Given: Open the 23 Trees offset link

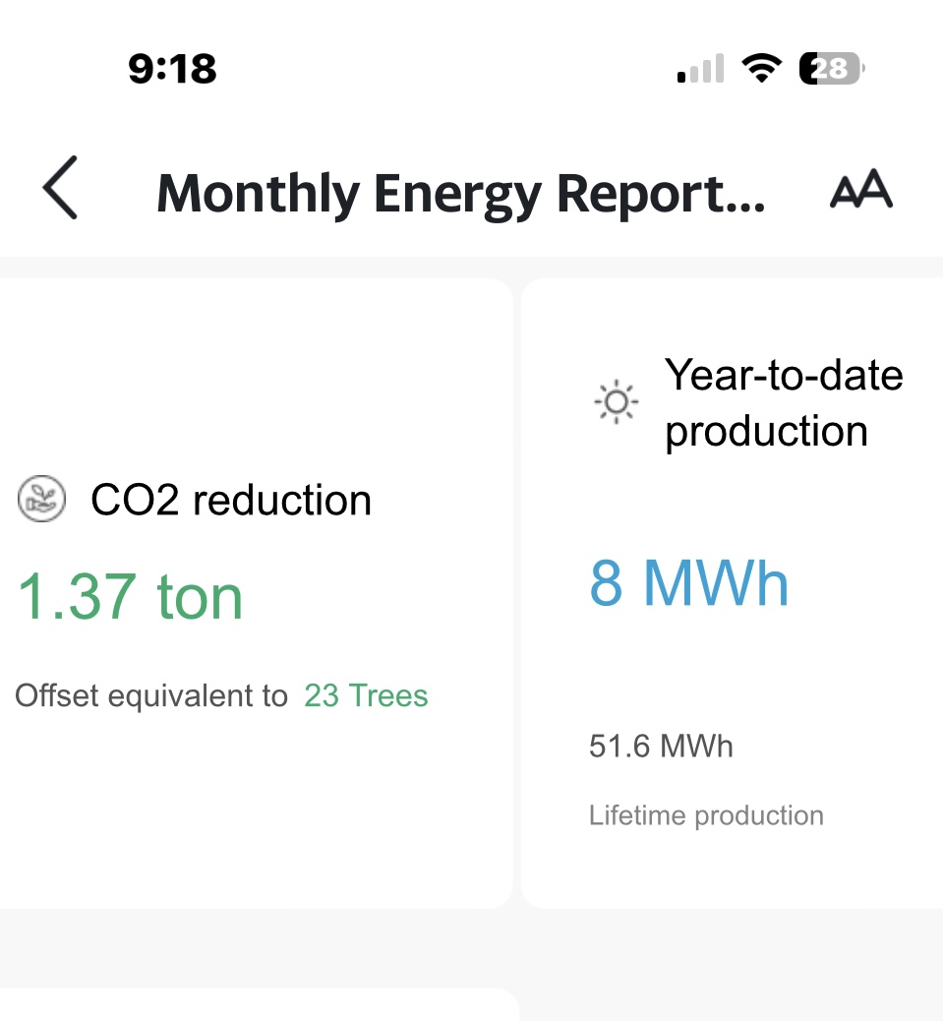Looking at the screenshot, I should 366,694.
